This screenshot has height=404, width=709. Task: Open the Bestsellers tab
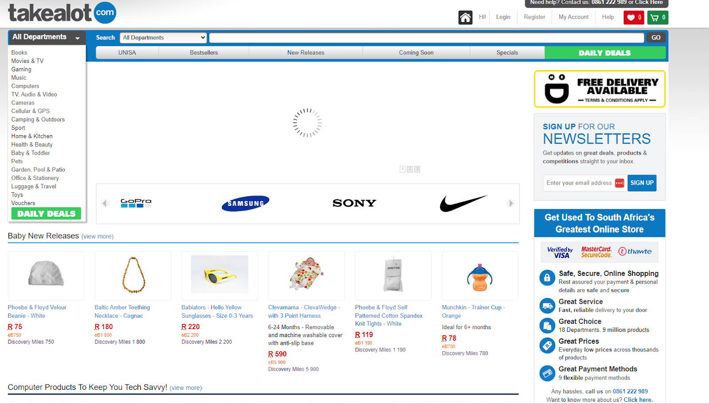[x=204, y=53]
